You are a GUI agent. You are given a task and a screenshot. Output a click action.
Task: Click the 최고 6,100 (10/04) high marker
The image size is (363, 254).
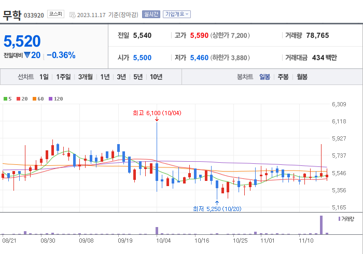tap(157, 113)
